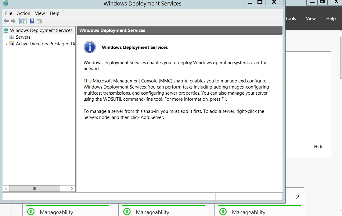The height and width of the screenshot is (216, 342).
Task: Toggle the Show/Hide Console Tree toolbar icon
Action: 23,21
